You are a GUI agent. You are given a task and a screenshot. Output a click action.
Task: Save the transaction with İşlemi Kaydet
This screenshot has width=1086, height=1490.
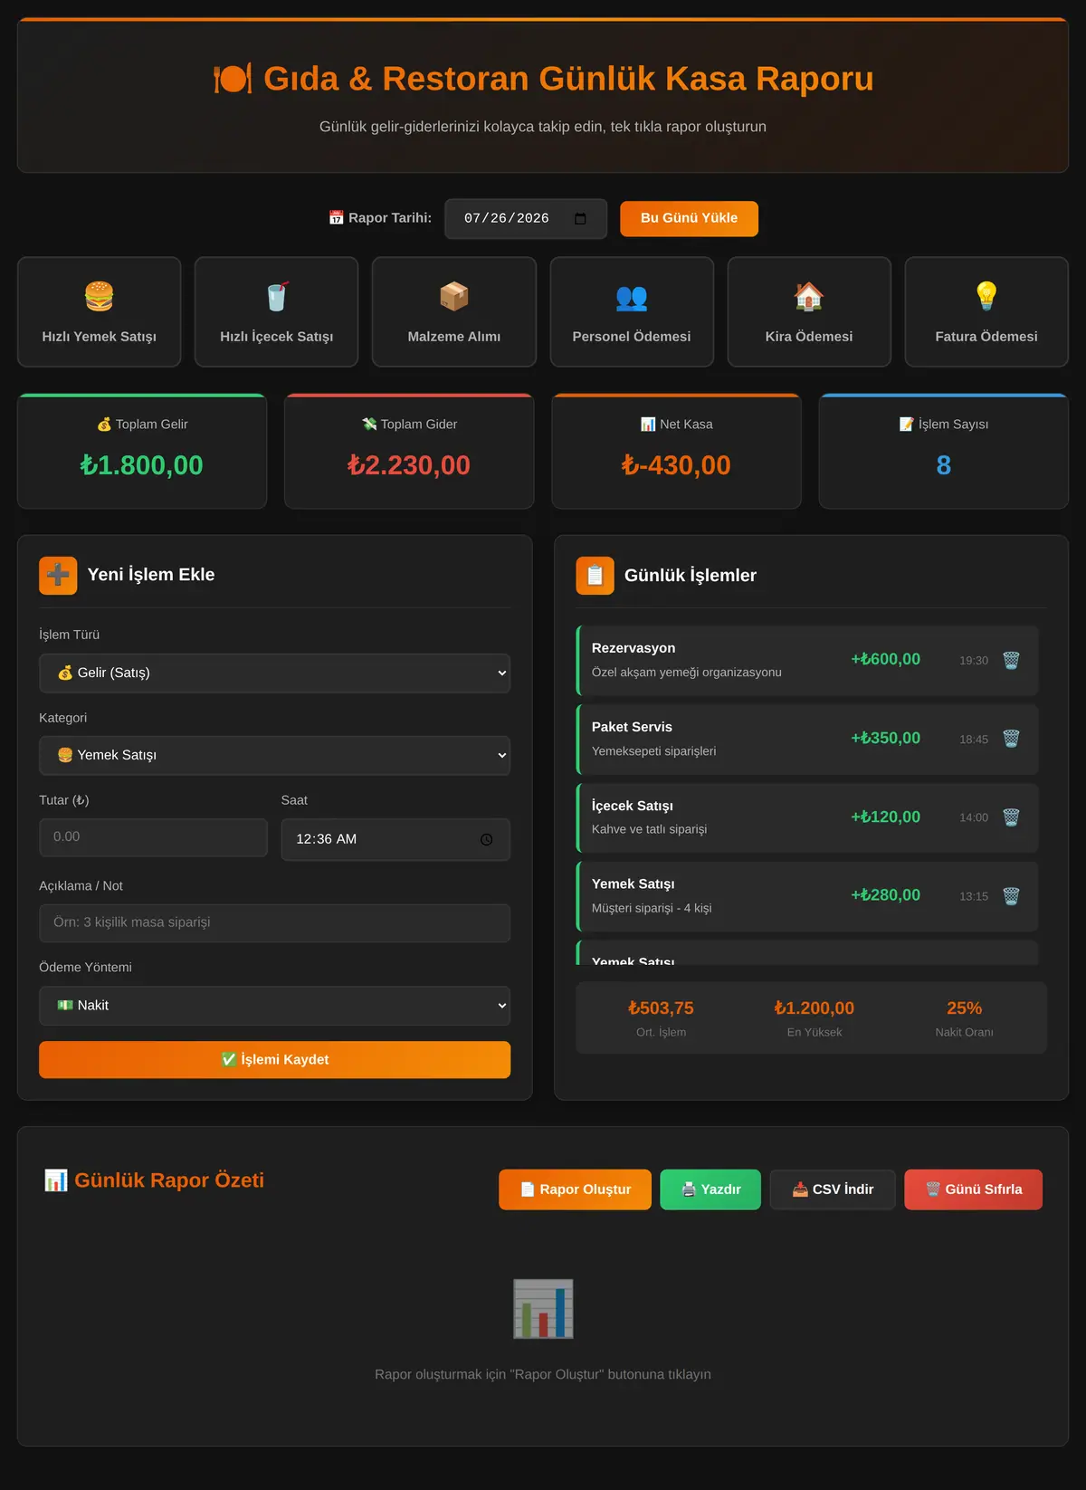[274, 1060]
